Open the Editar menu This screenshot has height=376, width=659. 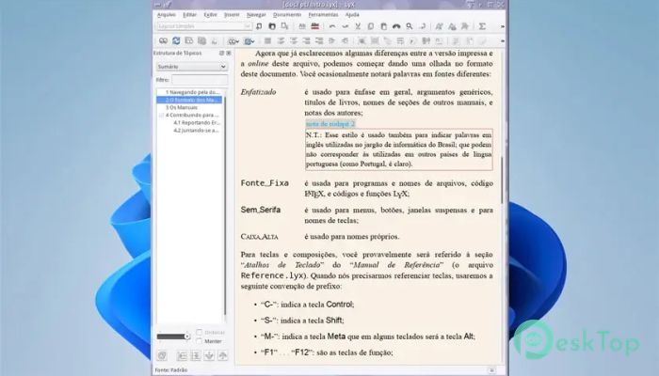tap(189, 15)
